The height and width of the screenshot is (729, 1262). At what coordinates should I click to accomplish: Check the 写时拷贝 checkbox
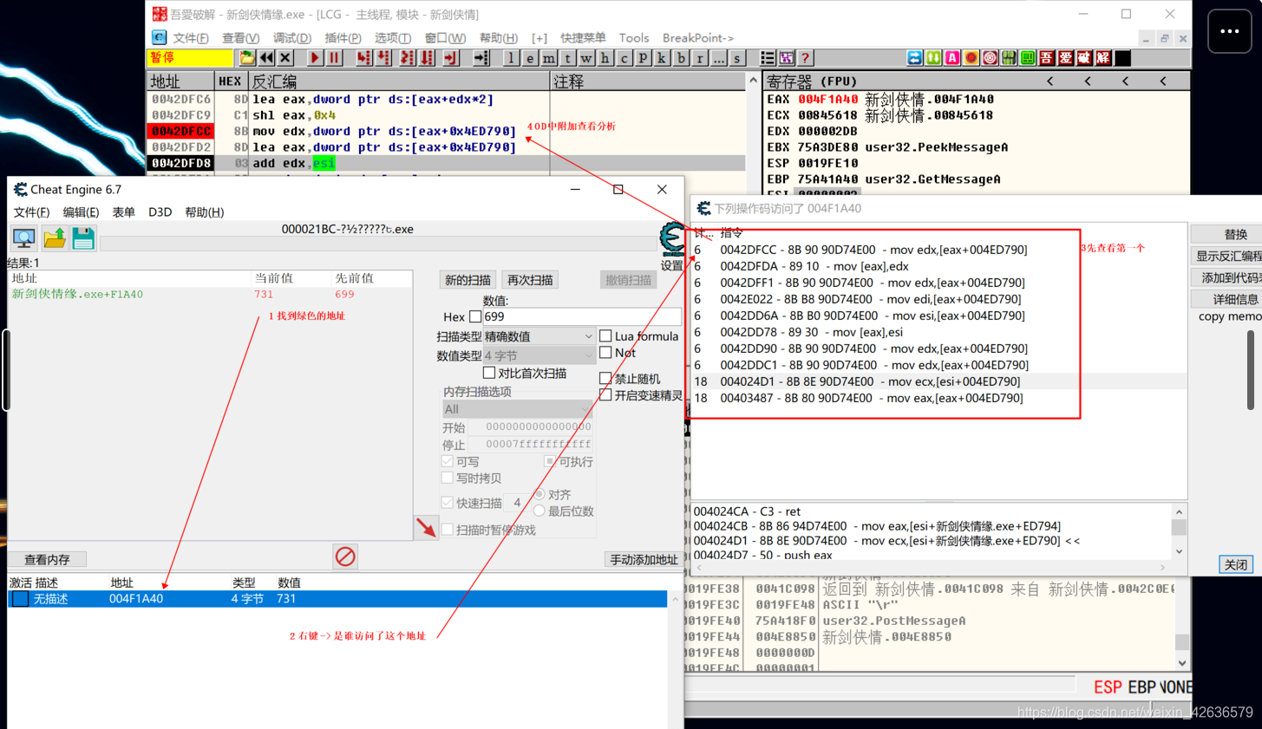point(448,478)
